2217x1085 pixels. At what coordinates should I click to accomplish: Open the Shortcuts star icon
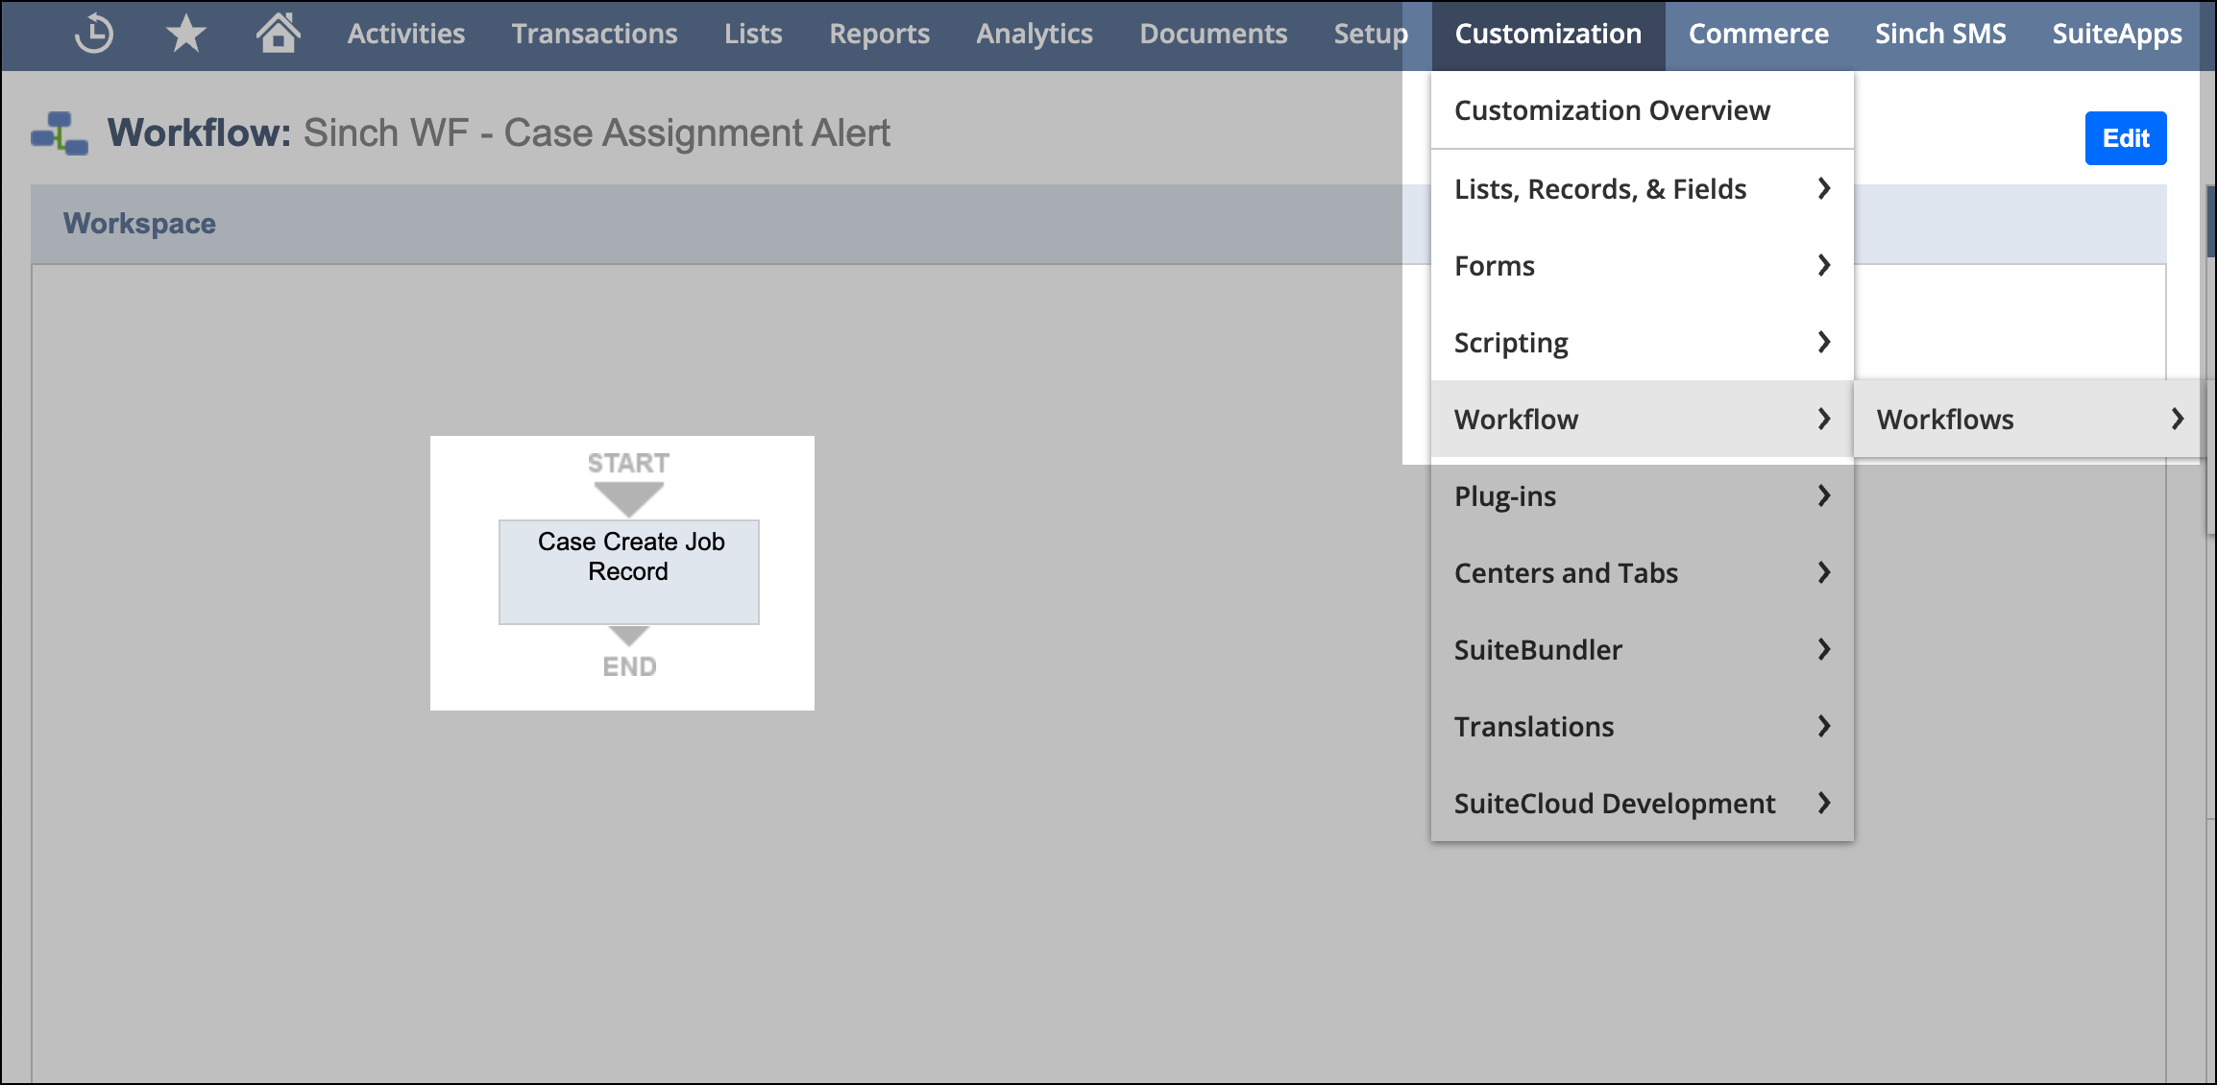point(185,34)
